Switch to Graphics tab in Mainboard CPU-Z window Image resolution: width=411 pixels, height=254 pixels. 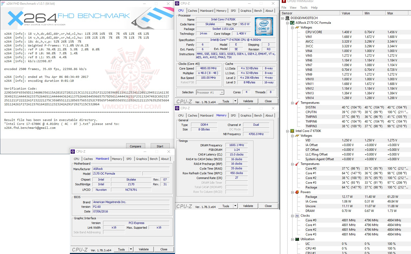coord(142,159)
